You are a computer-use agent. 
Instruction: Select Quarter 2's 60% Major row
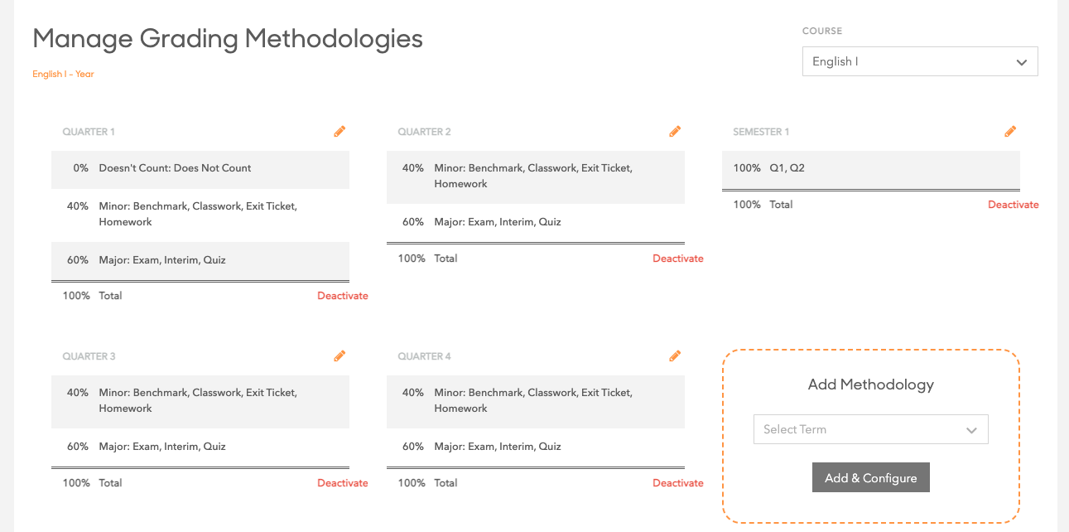coord(535,222)
